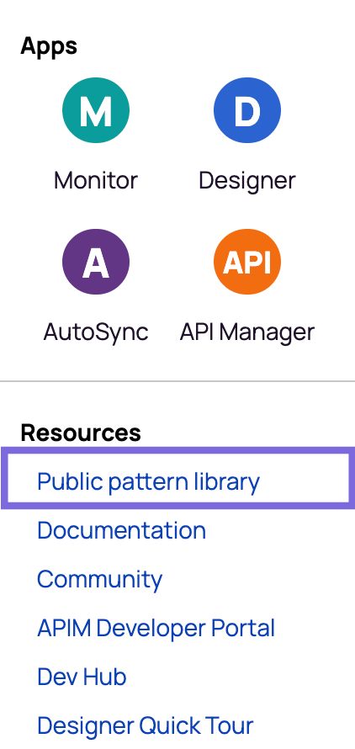The image size is (355, 749).
Task: Open the Monitor app teal M icon
Action: pos(96,110)
